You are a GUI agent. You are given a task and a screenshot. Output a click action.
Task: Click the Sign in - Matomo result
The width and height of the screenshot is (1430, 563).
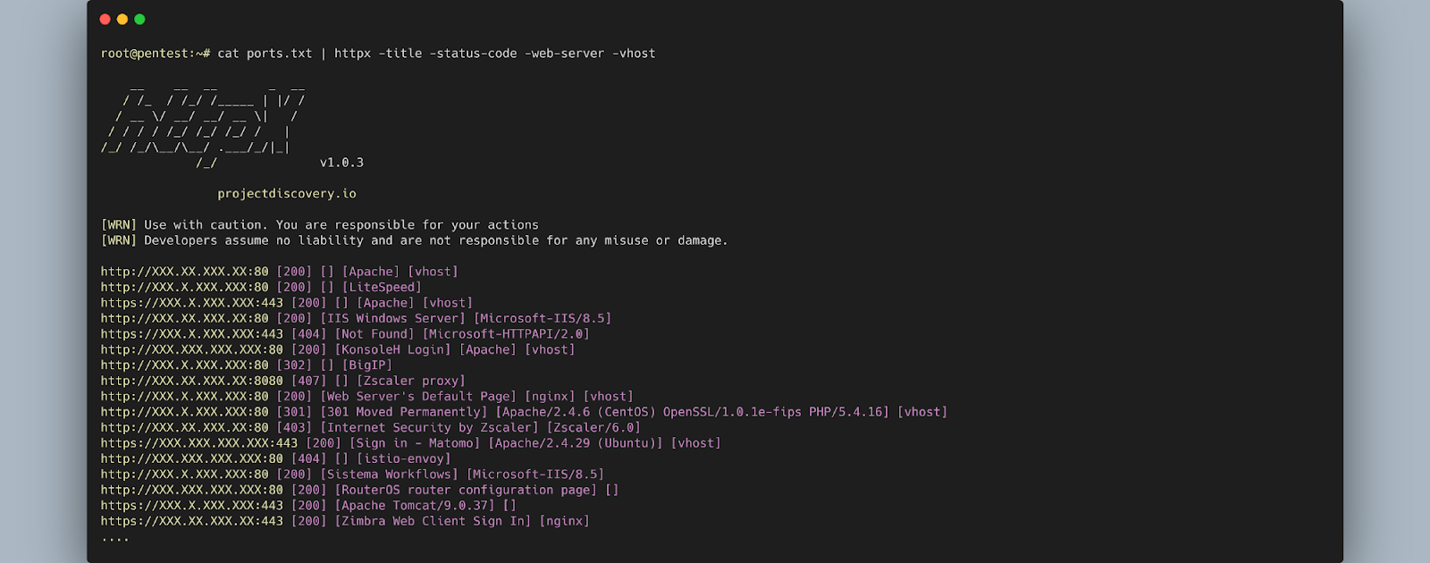(x=410, y=443)
